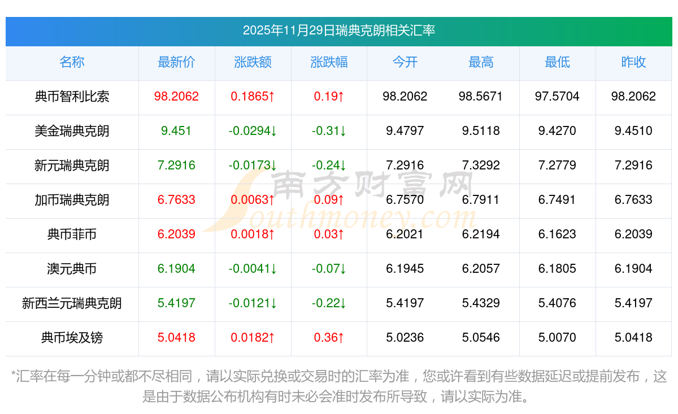This screenshot has height=414, width=678.
Task: Click the high value 7.3292
Action: pos(481,165)
